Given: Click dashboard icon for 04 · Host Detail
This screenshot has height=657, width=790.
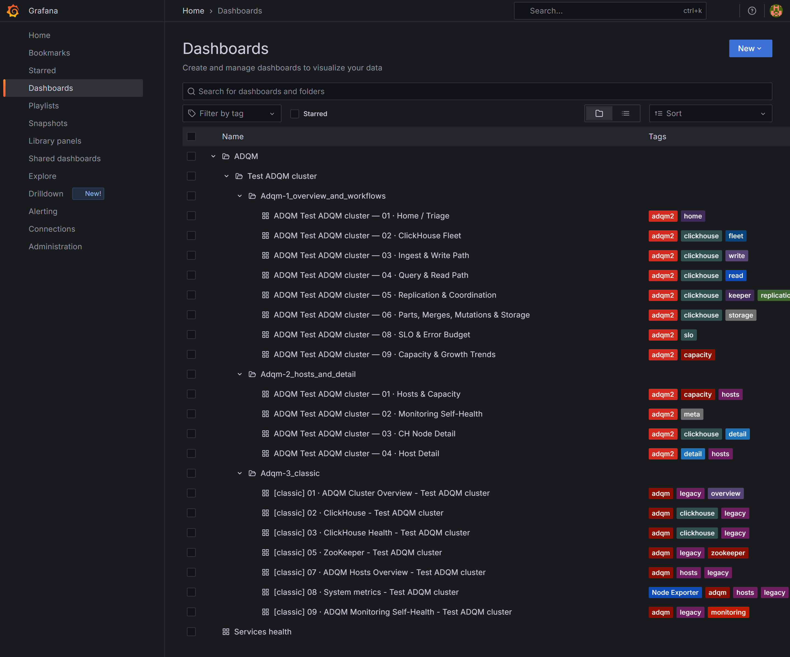Looking at the screenshot, I should tap(265, 453).
